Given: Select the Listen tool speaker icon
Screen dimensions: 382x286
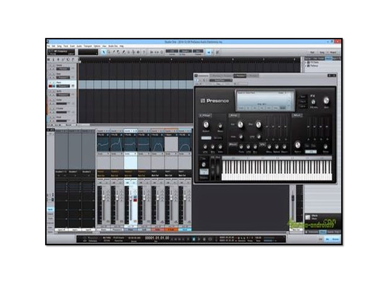Looking at the screenshot, I should pyautogui.click(x=138, y=52).
